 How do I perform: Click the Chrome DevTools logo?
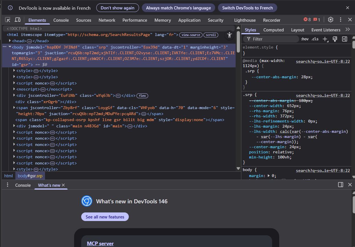87,201
